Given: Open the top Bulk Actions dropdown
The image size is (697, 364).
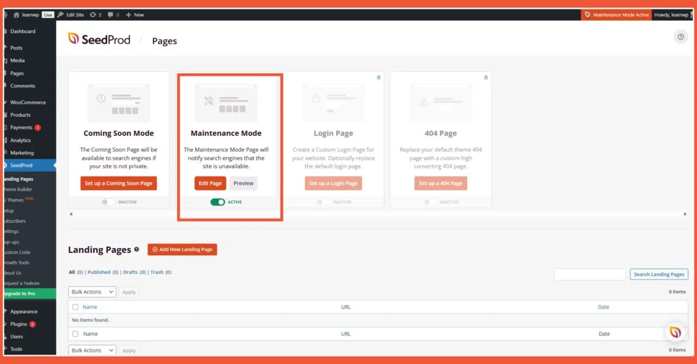Looking at the screenshot, I should click(x=92, y=292).
